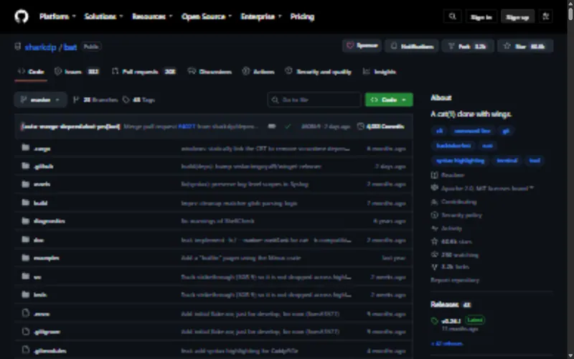Image resolution: width=574 pixels, height=359 pixels.
Task: Click the folder icon of examples row
Action: [x=25, y=258]
